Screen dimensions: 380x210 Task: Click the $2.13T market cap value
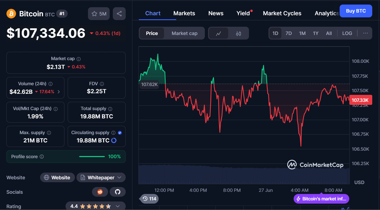pyautogui.click(x=56, y=67)
